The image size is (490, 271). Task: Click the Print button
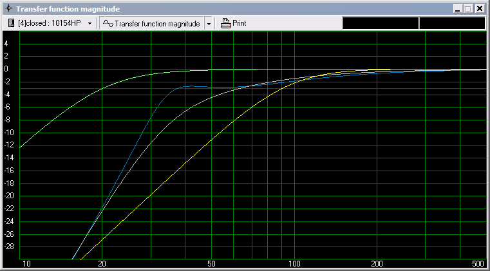(234, 23)
